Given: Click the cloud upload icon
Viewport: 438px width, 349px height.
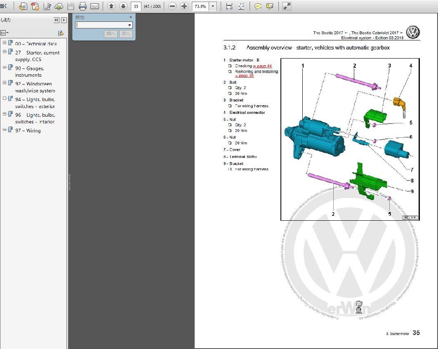Looking at the screenshot, I should click(59, 6).
